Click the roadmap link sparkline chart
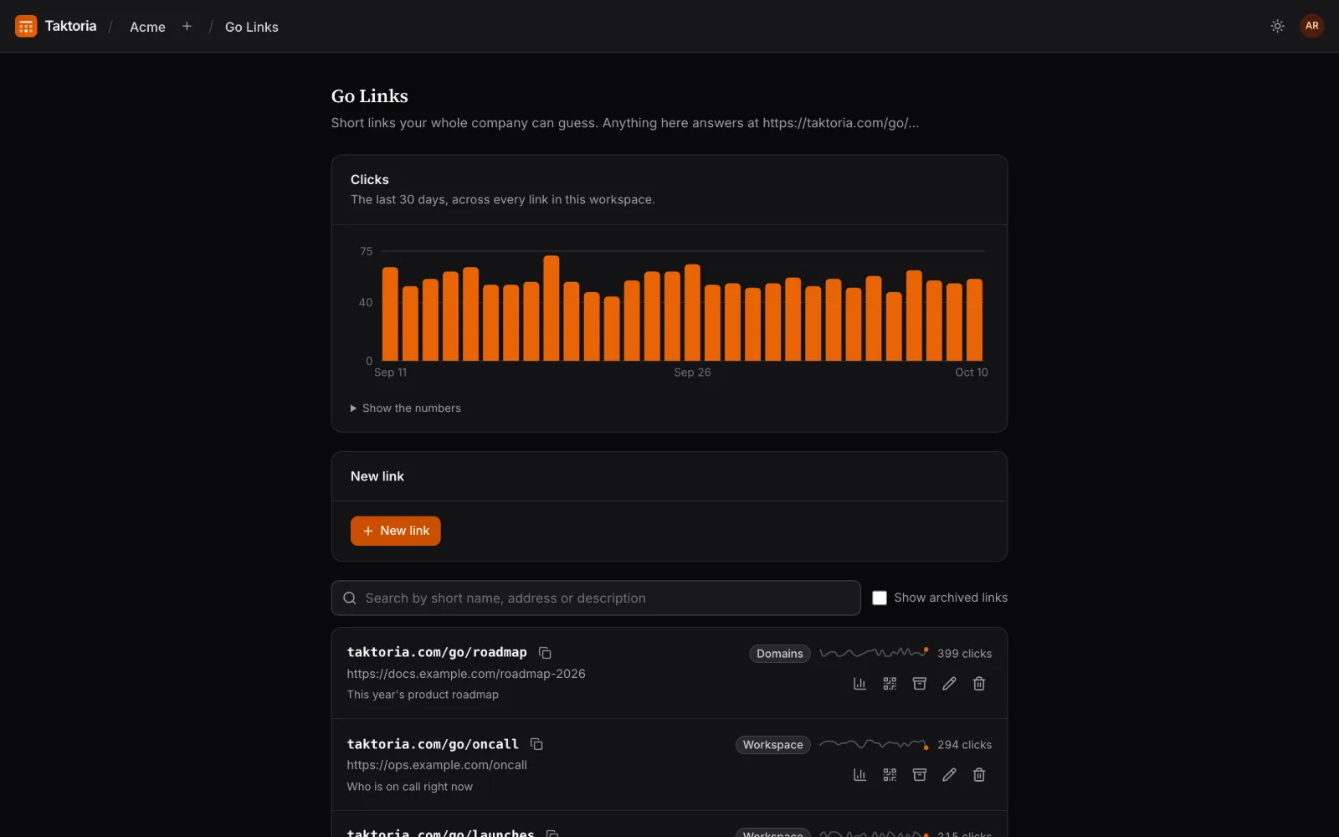Screen dimensions: 1339x837 click(874, 653)
